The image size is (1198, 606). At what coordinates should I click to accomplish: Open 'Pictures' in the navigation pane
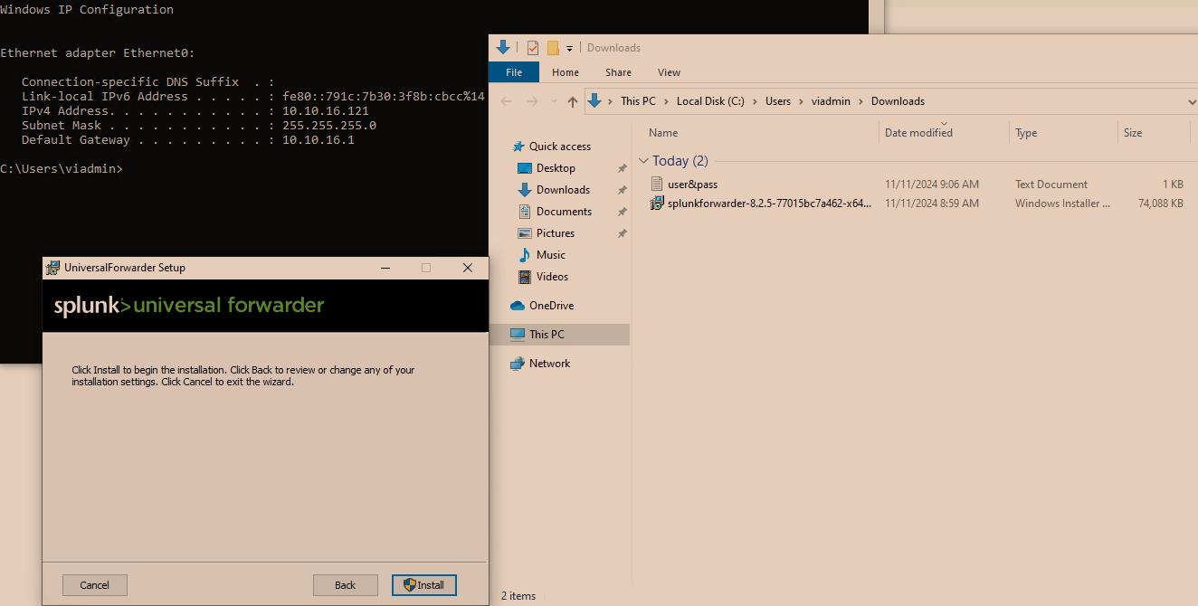pyautogui.click(x=556, y=233)
